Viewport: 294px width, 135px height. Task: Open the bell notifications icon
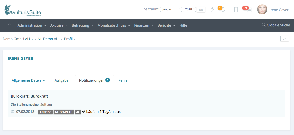click(223, 10)
